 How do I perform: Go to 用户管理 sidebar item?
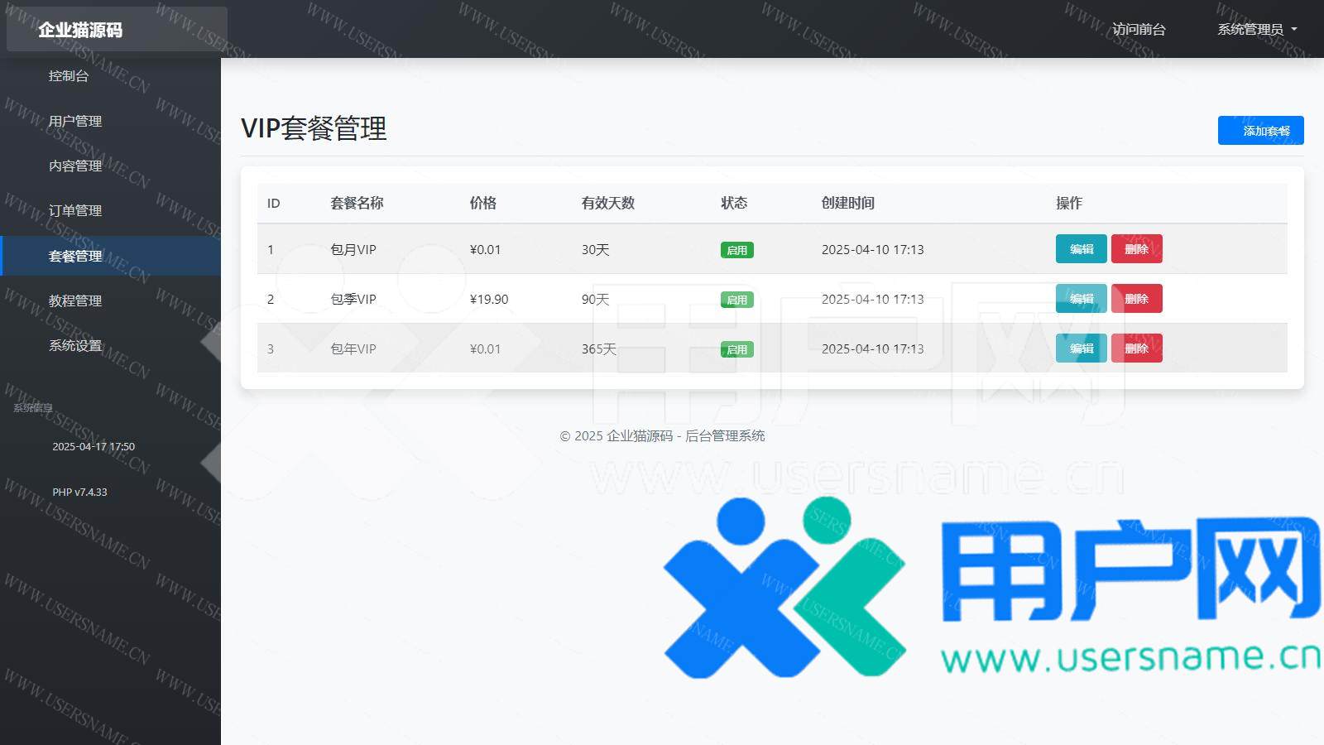(75, 121)
